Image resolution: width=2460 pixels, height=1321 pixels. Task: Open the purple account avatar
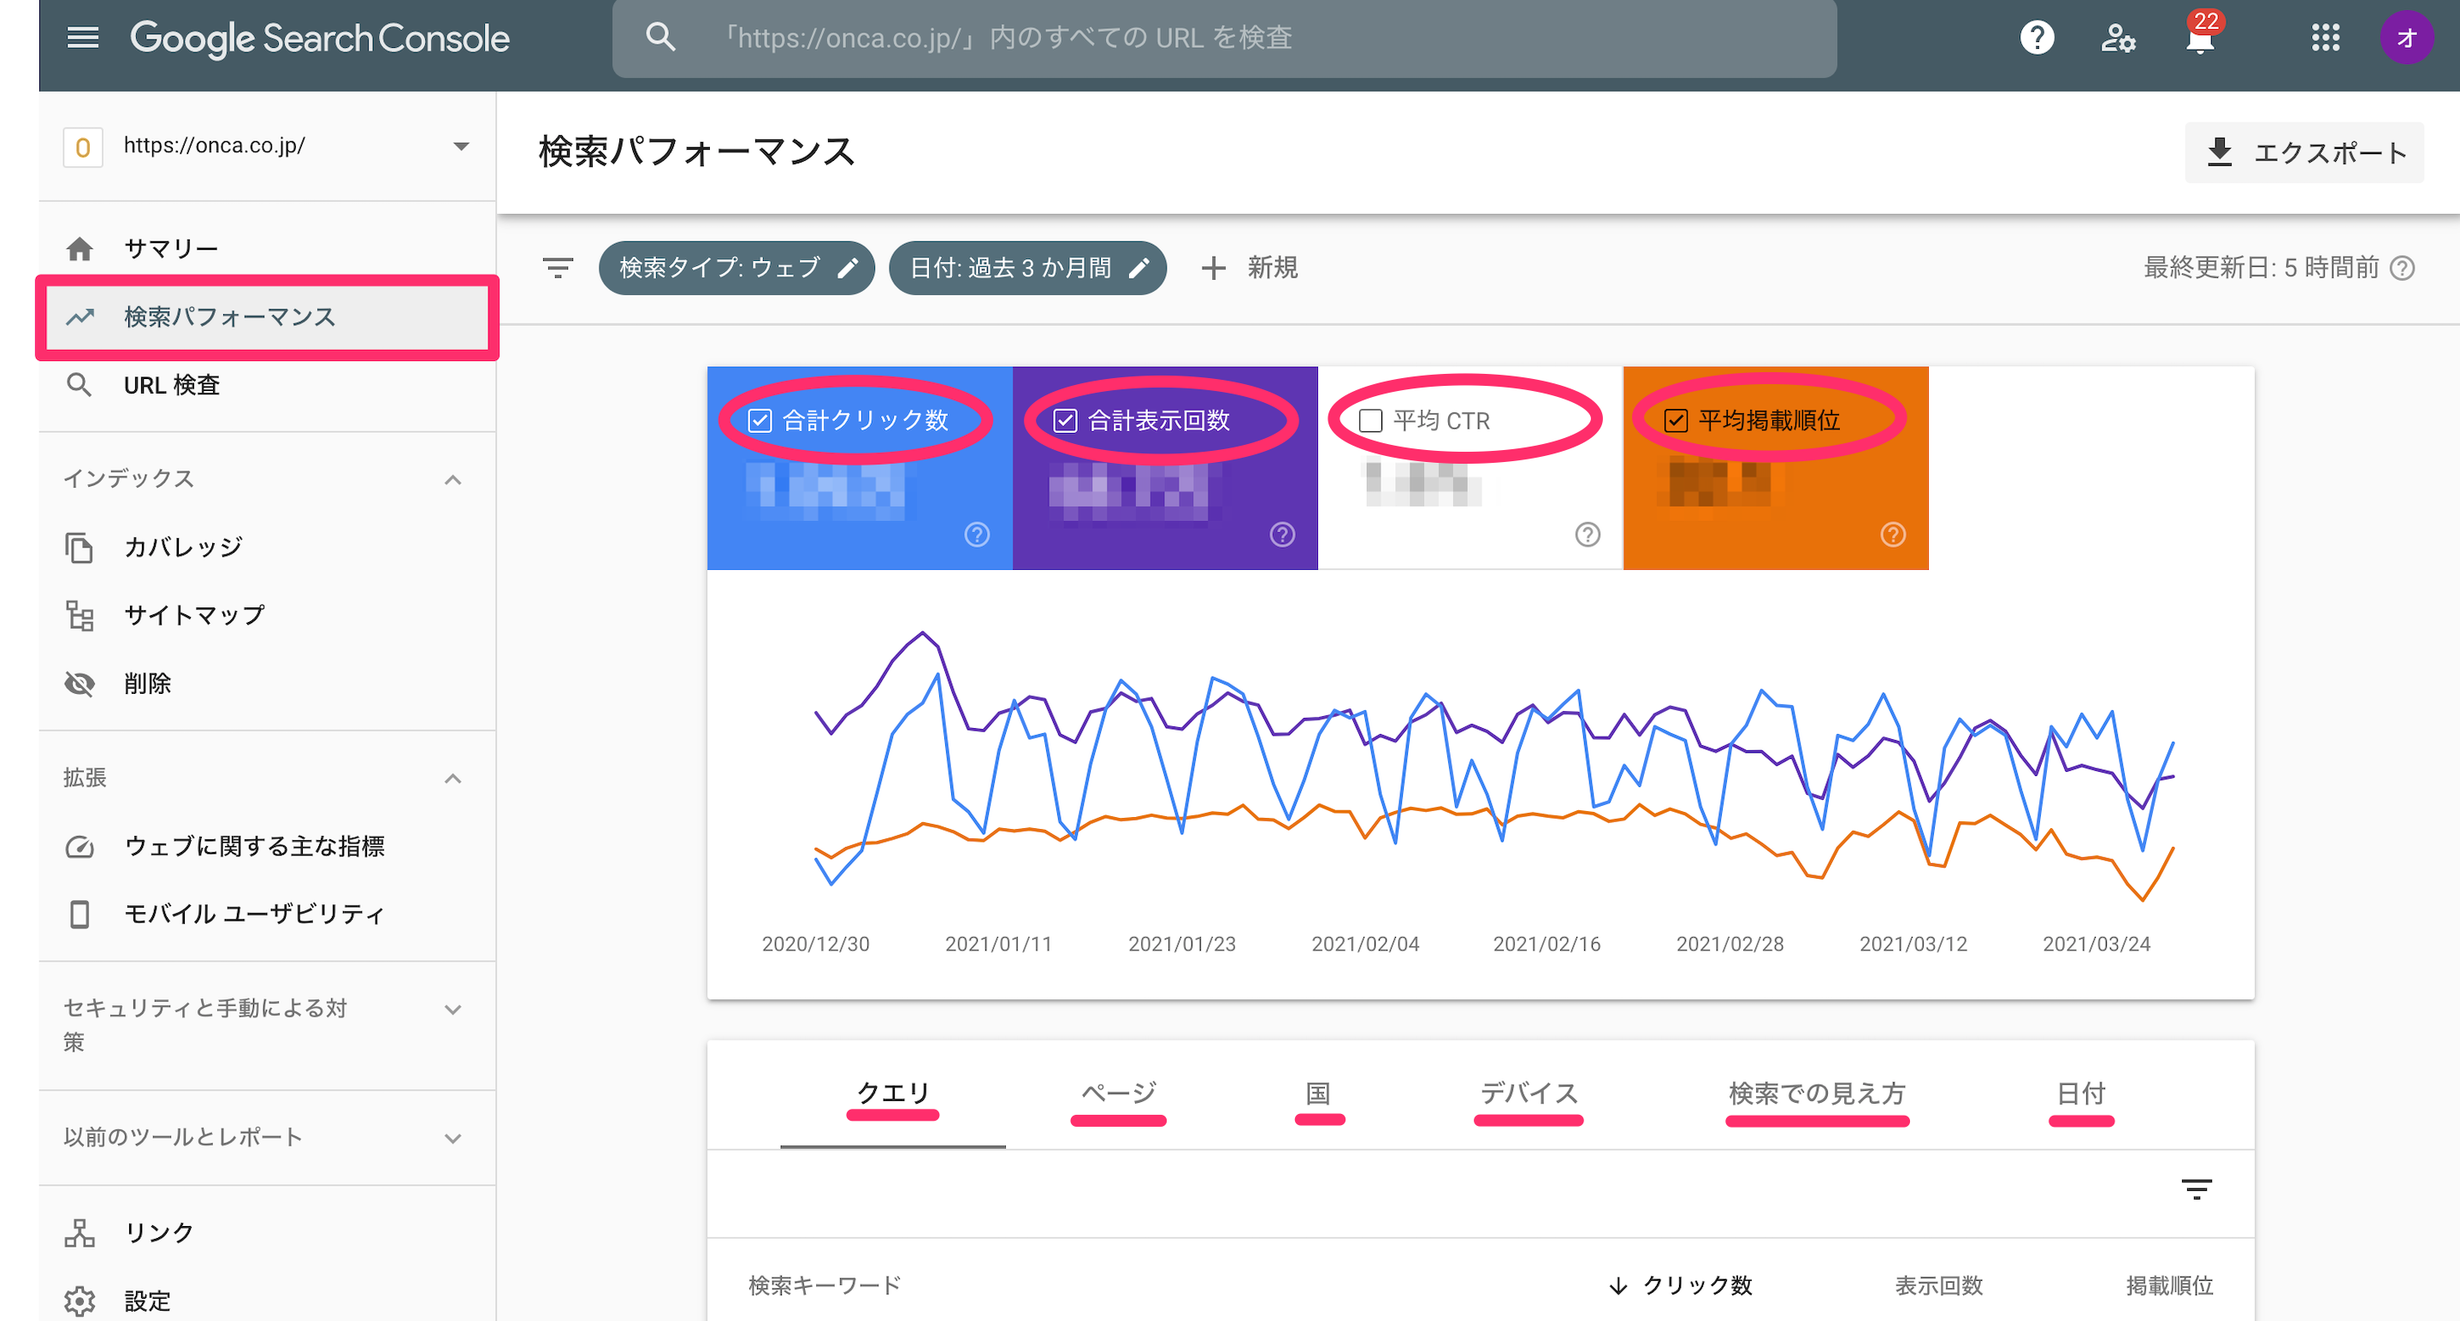(x=2406, y=38)
